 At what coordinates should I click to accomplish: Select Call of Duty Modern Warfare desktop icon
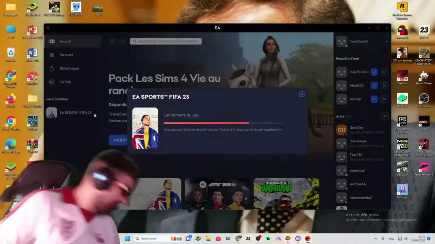pyautogui.click(x=402, y=148)
